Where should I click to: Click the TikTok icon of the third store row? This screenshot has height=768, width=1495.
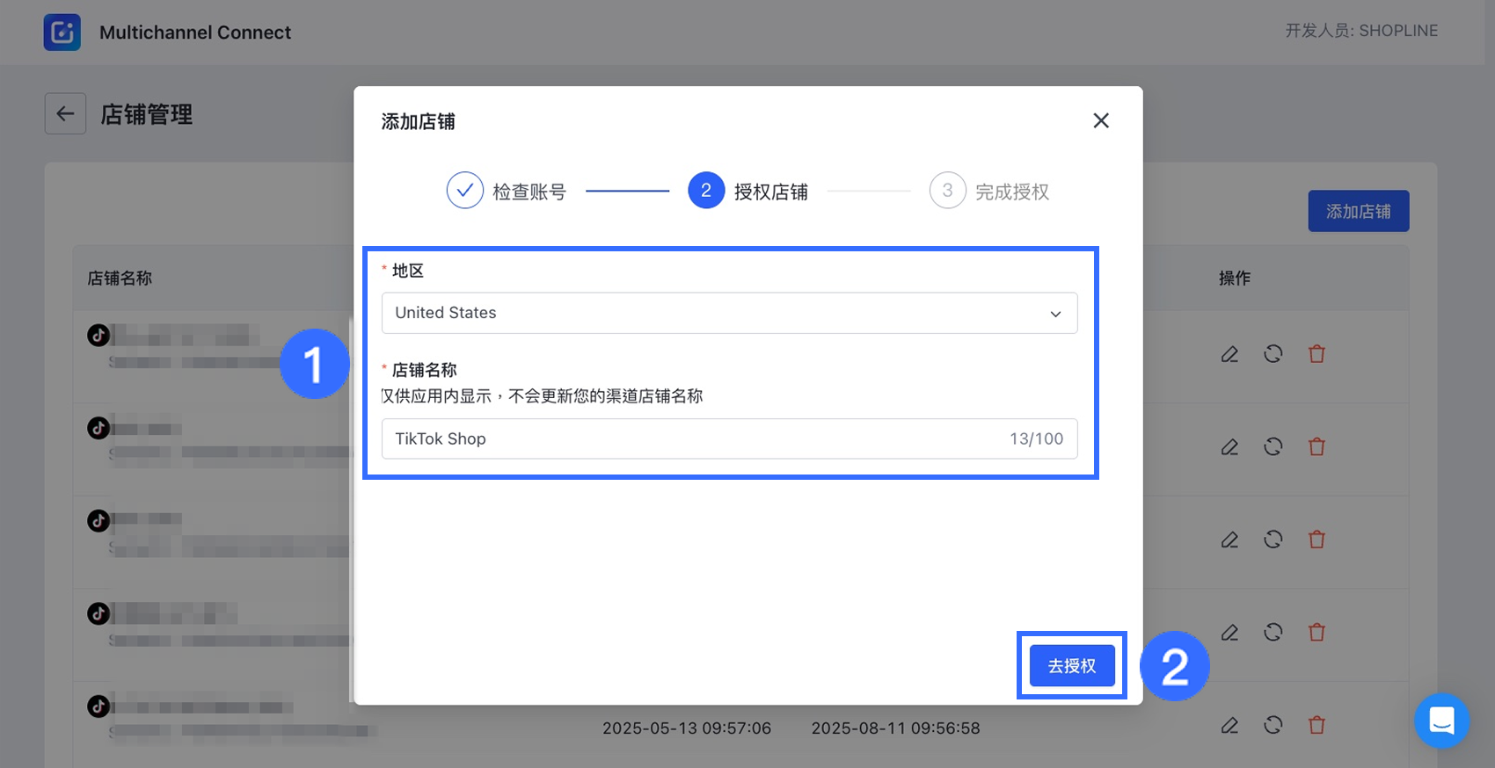tap(98, 520)
